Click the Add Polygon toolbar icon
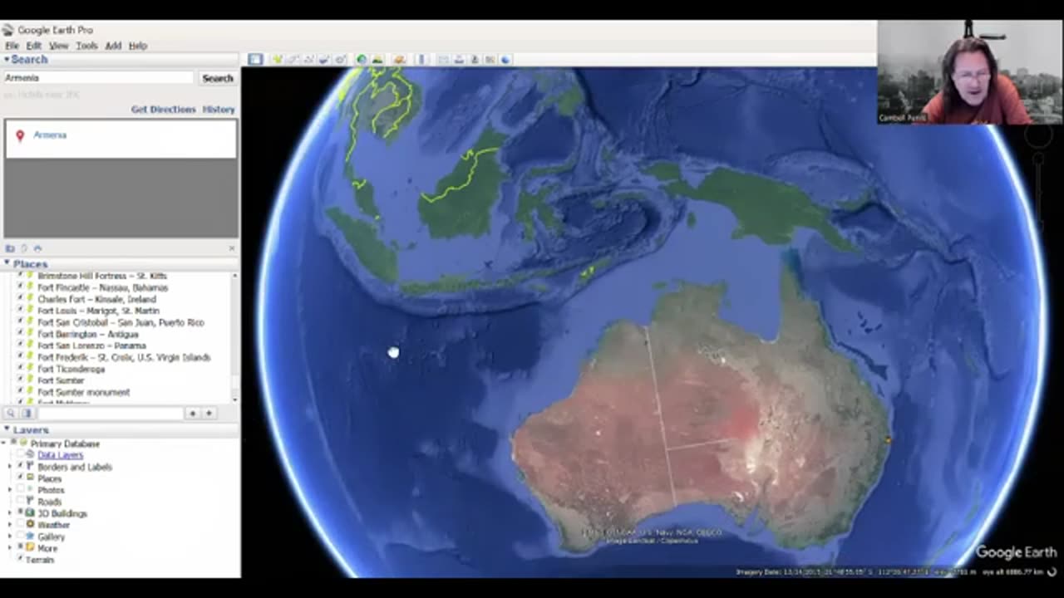The height and width of the screenshot is (598, 1064). click(293, 59)
